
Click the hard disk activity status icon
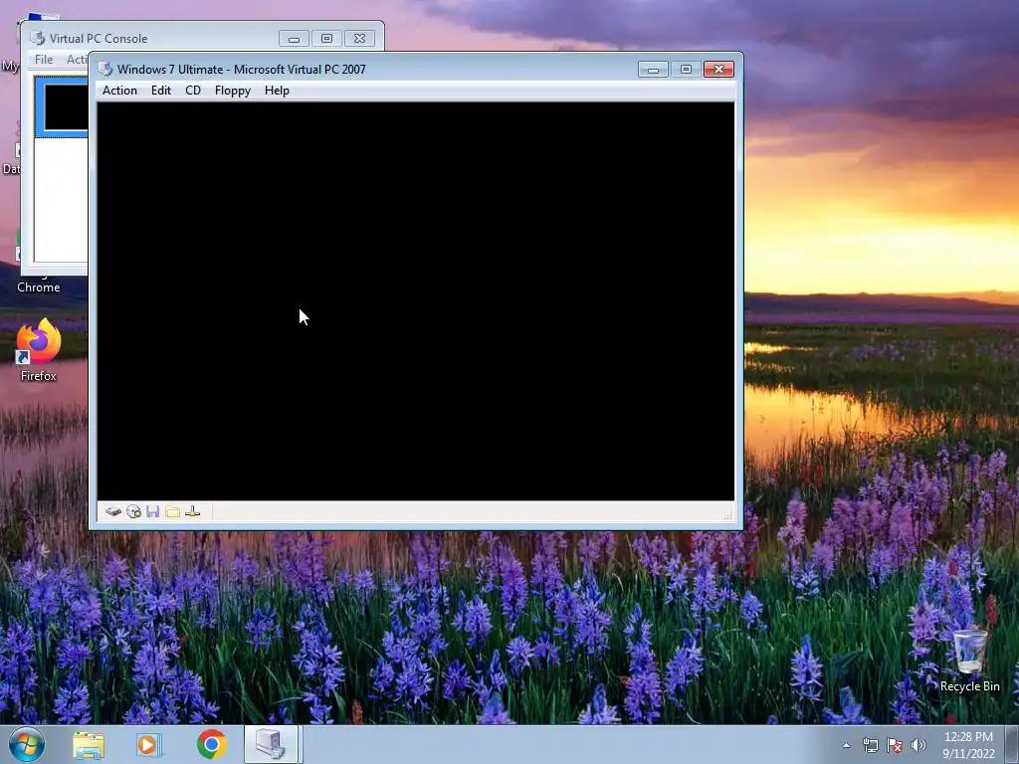click(x=113, y=512)
